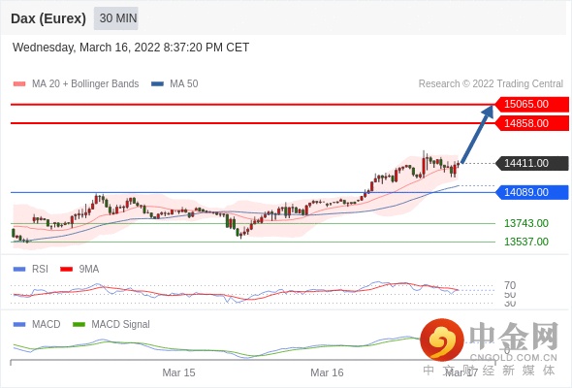Click the 13743.00 green support label
This screenshot has width=572, height=388.
(526, 223)
